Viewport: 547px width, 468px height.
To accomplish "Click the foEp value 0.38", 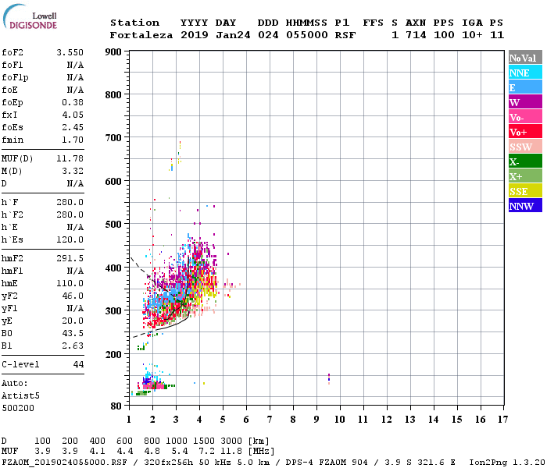I will (73, 102).
